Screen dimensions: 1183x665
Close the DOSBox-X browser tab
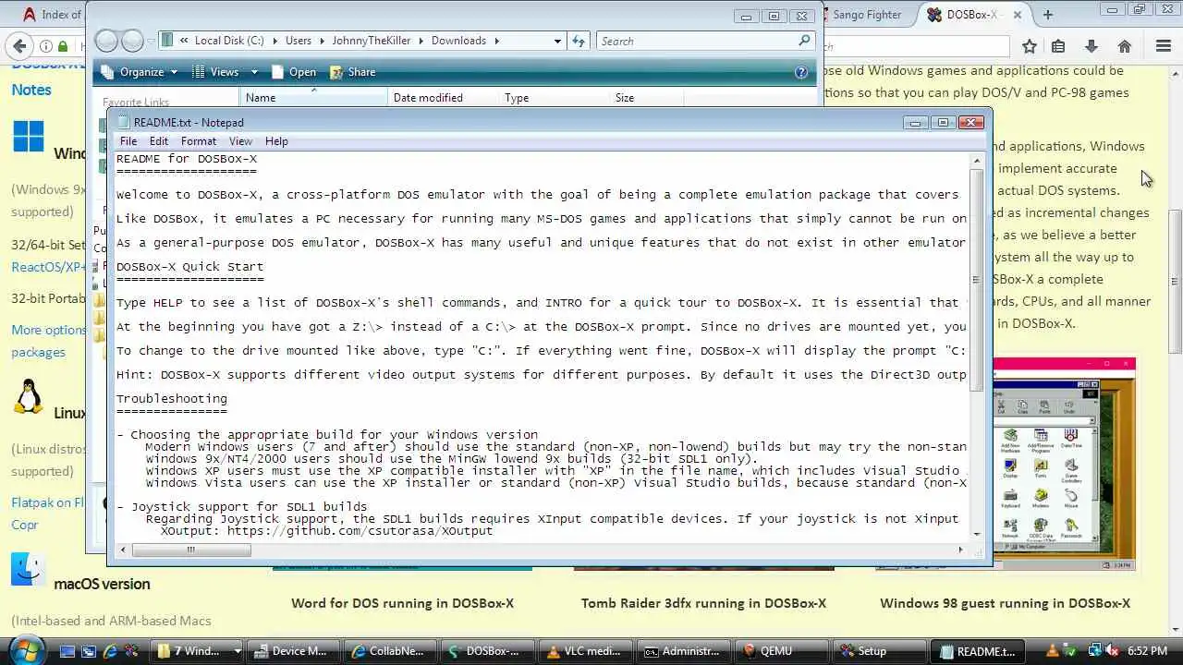(x=1018, y=15)
